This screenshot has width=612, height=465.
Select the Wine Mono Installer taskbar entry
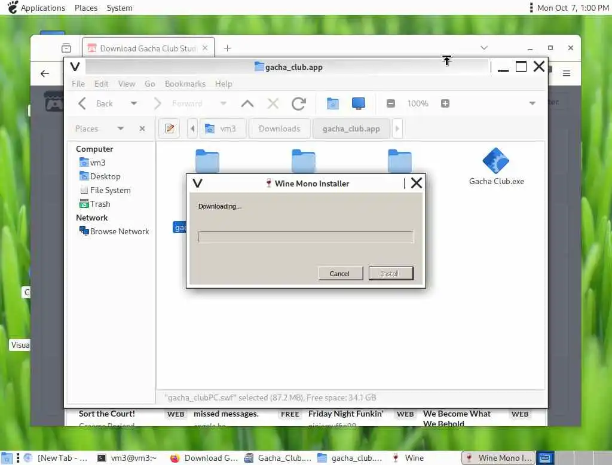coord(498,458)
